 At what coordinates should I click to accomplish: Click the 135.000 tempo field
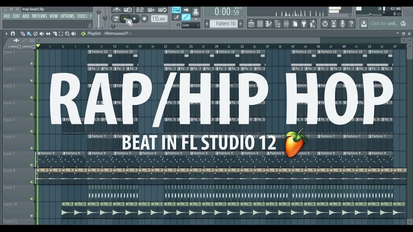point(159,19)
